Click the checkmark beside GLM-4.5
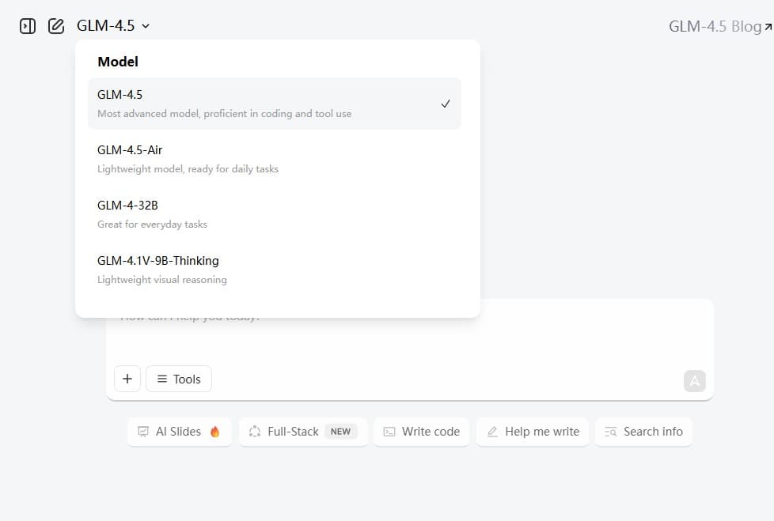The width and height of the screenshot is (774, 521). pyautogui.click(x=446, y=104)
